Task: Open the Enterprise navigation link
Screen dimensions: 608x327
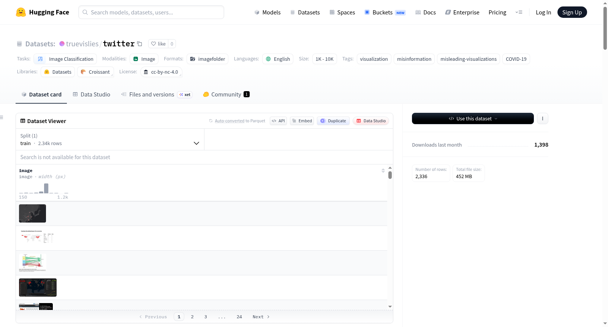Action: 462,12
